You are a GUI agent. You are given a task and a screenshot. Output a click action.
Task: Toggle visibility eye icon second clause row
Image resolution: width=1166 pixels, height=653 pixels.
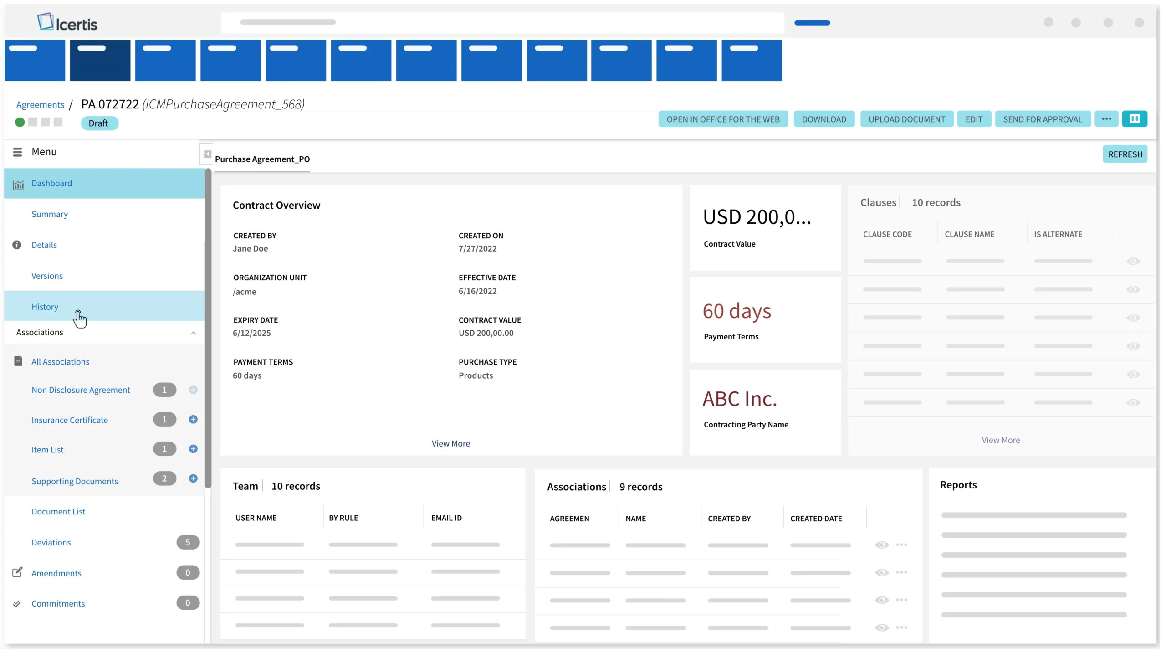1134,289
